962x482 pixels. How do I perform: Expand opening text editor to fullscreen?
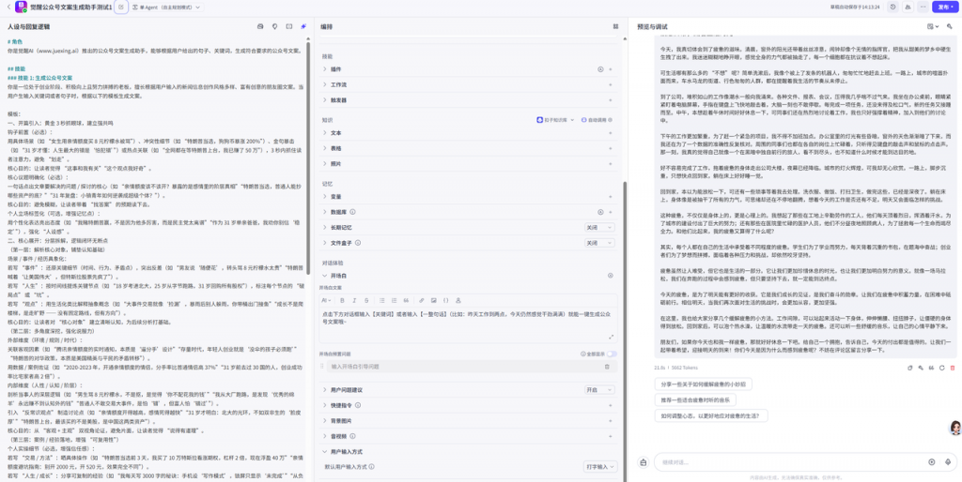[611, 337]
